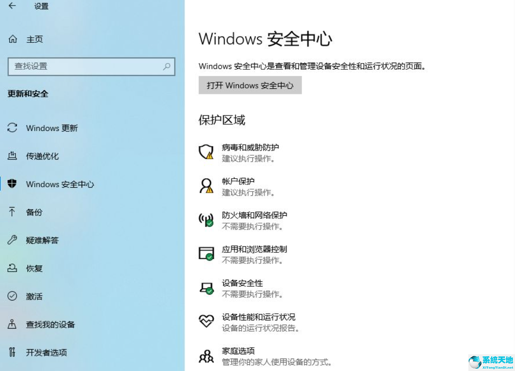Click the Windows 更新 refresh icon

(x=12, y=128)
